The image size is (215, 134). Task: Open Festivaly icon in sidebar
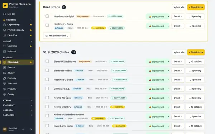click(5, 78)
